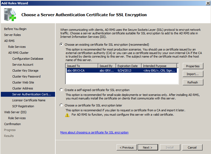Viewport: 211px width, 154px height.
Task: Jump to Cluster Key Storage step
Action: point(25,71)
